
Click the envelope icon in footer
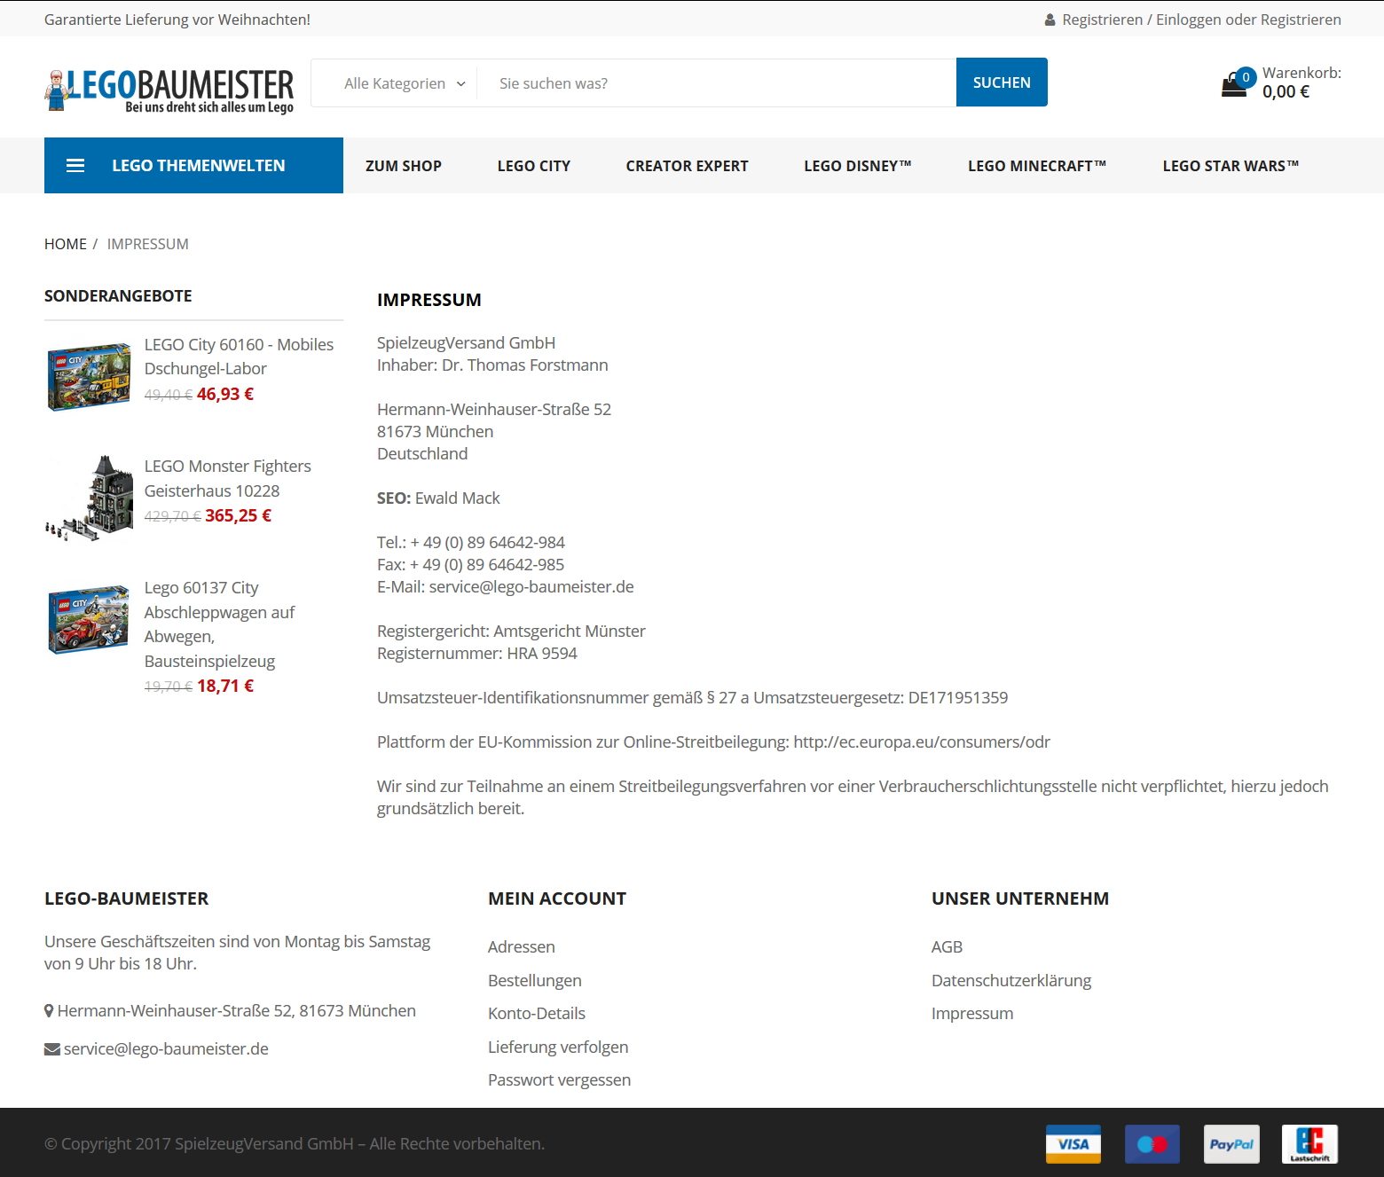pyautogui.click(x=52, y=1049)
